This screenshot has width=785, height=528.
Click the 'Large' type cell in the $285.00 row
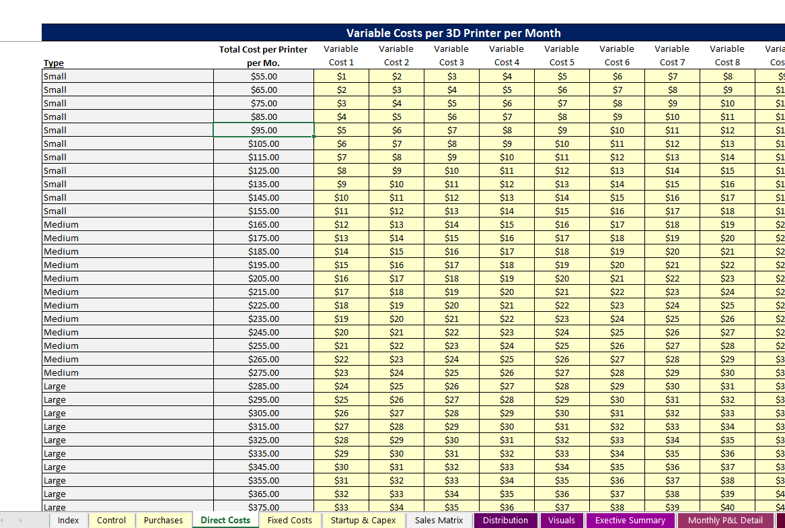(x=128, y=386)
